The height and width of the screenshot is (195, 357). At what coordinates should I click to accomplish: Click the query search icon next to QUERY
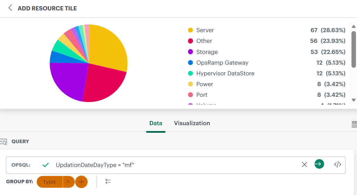(x=3, y=142)
